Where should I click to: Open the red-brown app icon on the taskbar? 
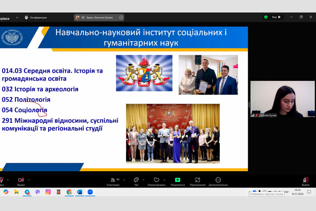coord(58,192)
